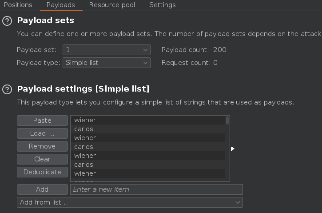Click the Deduplicate button

[x=42, y=172]
